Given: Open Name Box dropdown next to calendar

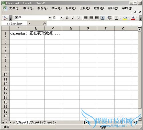Looking at the screenshot, I should [29, 23].
